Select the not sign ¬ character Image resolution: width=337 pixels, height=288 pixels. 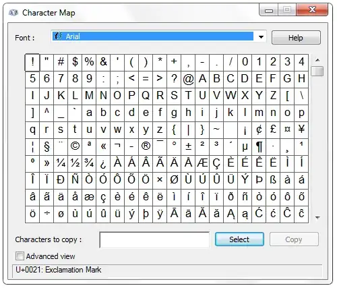click(x=117, y=147)
